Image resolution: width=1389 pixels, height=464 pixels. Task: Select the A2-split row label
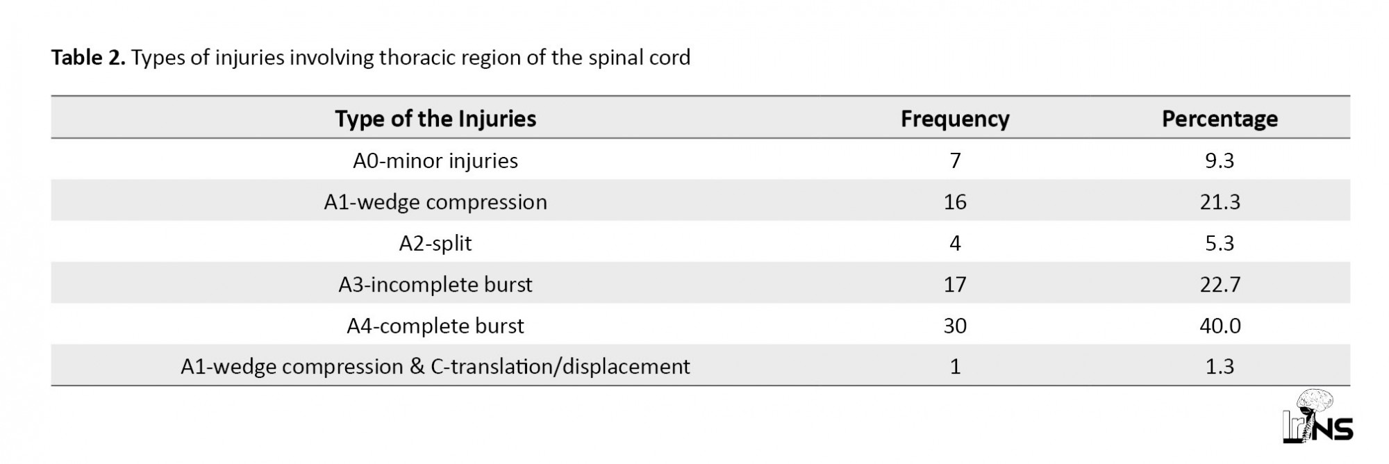pos(435,243)
